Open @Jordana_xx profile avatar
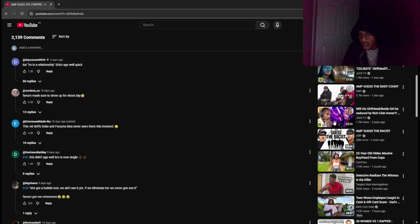Image resolution: width=420 pixels, height=224 pixels. click(x=15, y=93)
